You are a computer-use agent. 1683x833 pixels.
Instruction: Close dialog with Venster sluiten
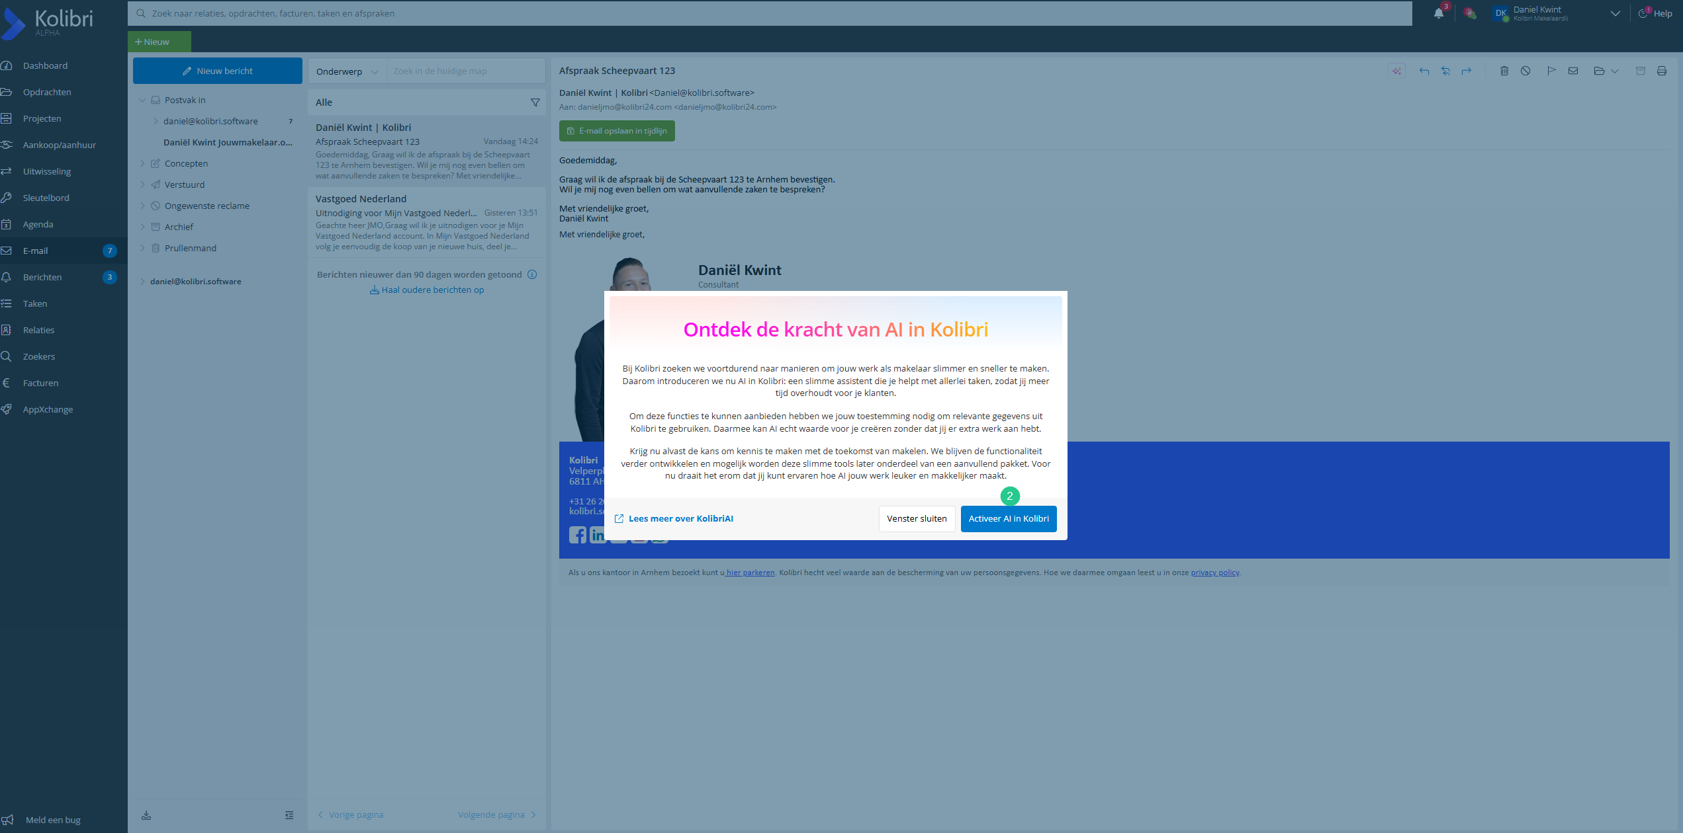917,518
